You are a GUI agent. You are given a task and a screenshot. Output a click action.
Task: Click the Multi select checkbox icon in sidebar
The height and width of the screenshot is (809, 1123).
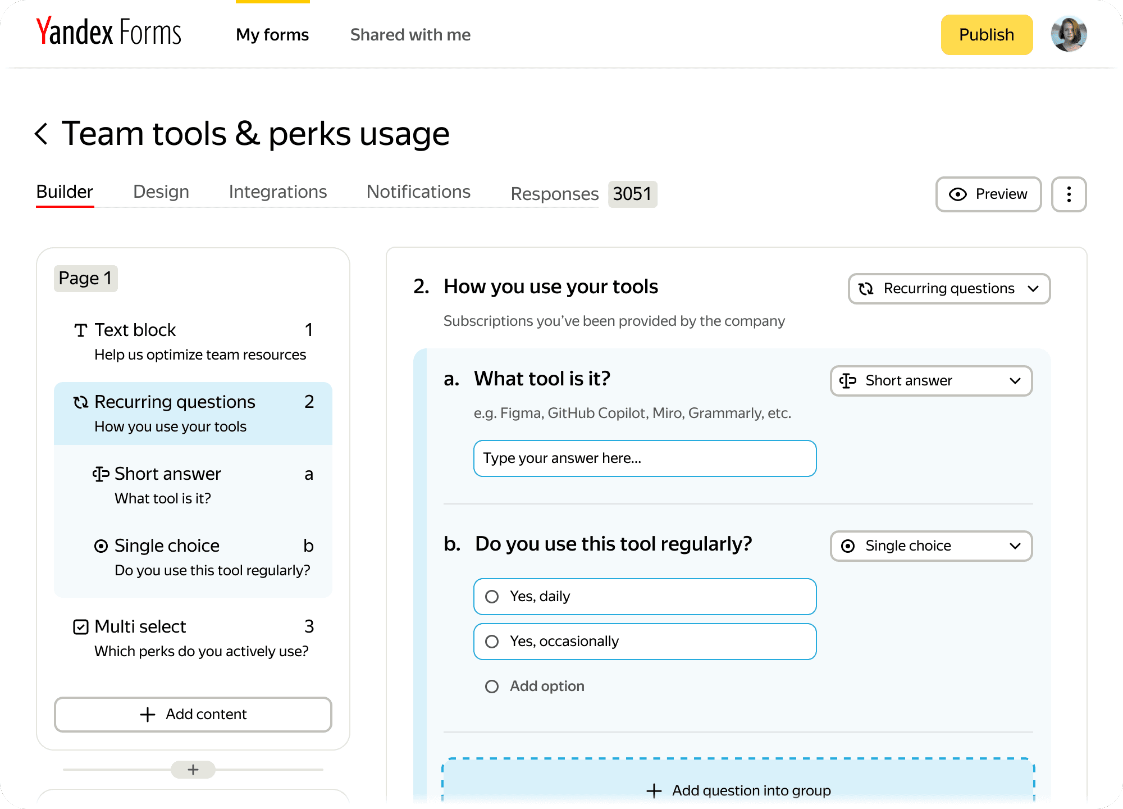pos(81,627)
